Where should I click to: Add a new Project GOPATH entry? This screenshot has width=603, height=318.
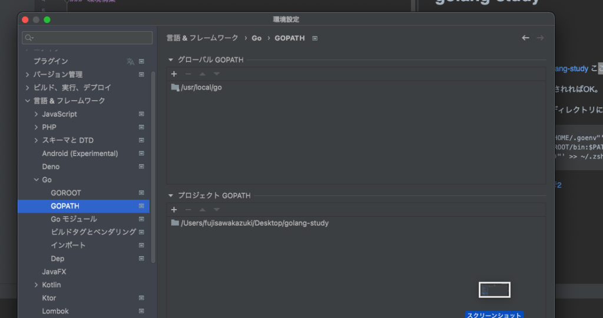tap(174, 210)
